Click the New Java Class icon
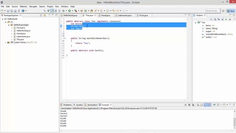 86,11
